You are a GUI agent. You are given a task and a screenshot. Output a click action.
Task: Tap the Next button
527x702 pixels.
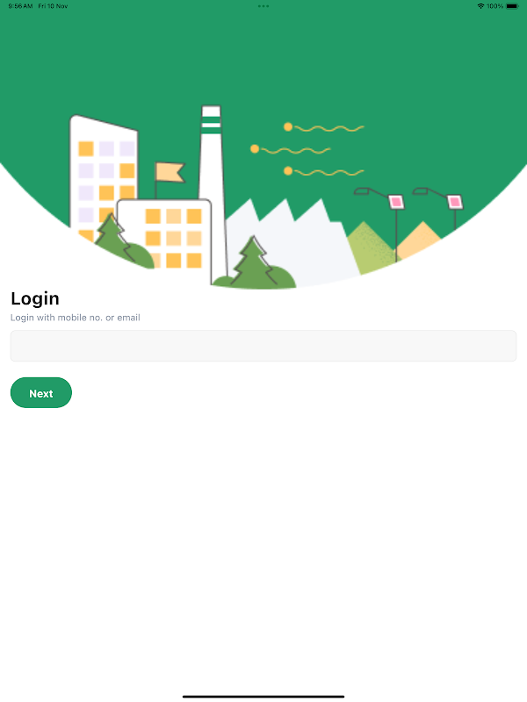pyautogui.click(x=40, y=392)
